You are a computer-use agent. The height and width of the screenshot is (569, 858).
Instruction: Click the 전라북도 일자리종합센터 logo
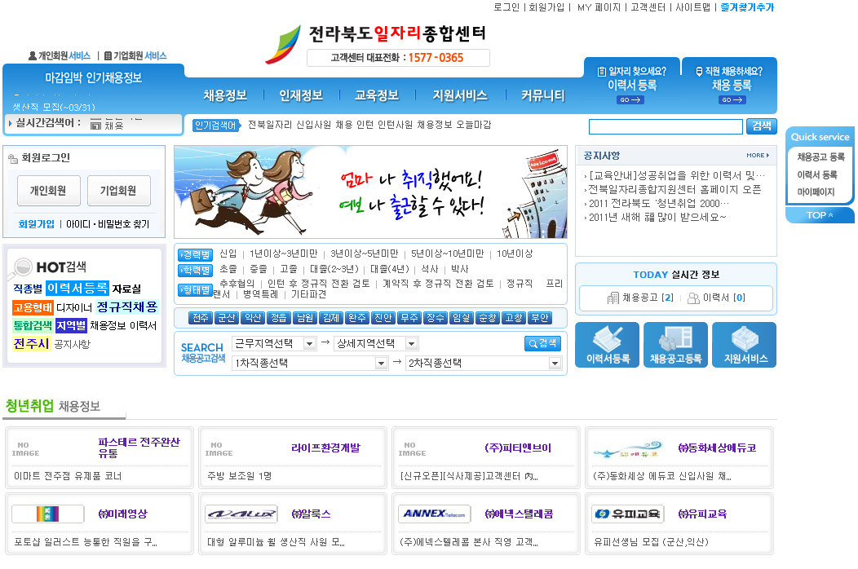coord(377,44)
